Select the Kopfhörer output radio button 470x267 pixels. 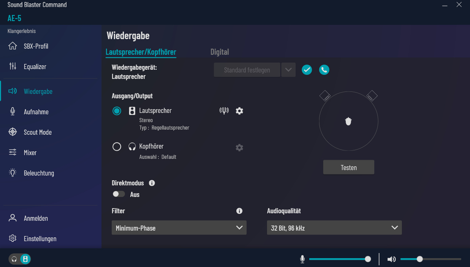pyautogui.click(x=117, y=147)
